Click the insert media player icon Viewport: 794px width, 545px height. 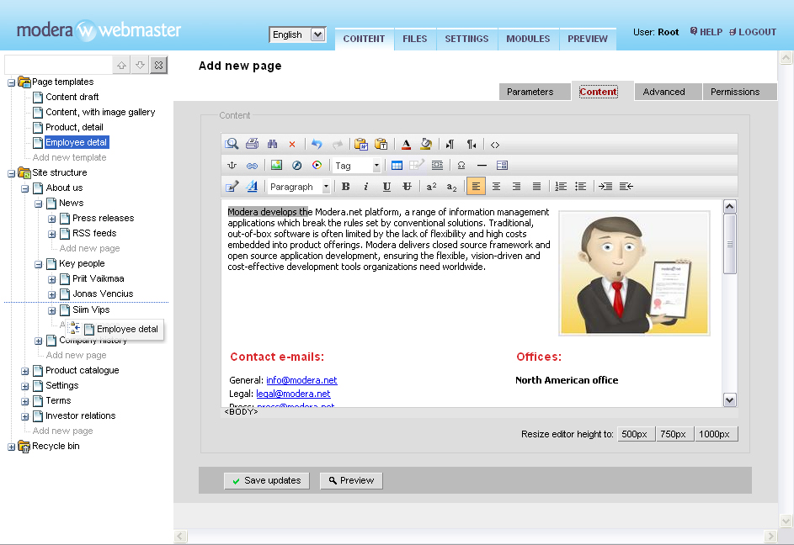tap(317, 165)
